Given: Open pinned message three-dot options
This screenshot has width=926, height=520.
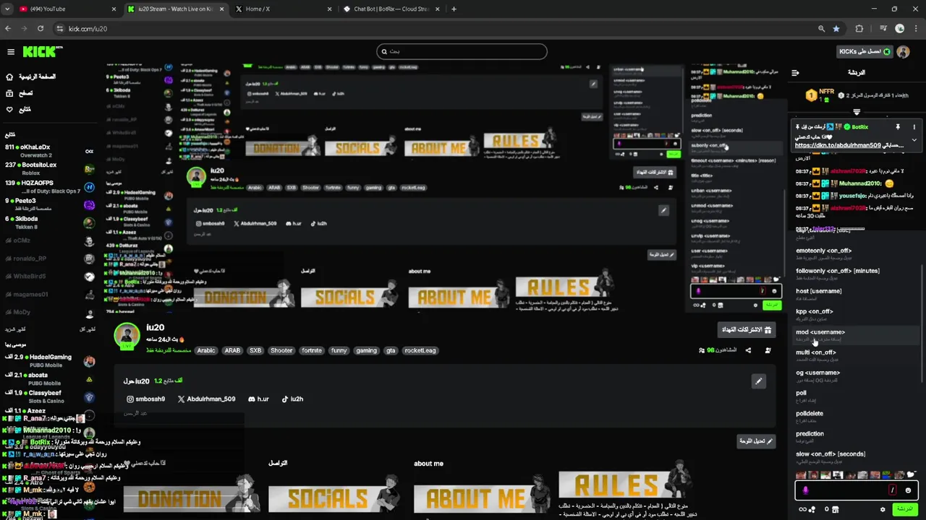Looking at the screenshot, I should (x=914, y=127).
